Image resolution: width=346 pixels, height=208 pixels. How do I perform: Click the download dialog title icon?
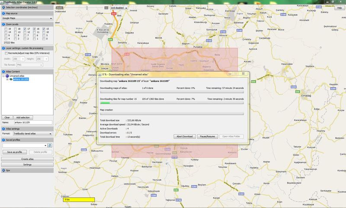(x=100, y=74)
